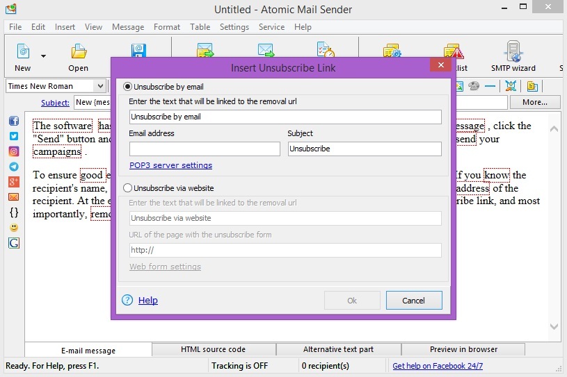Image resolution: width=567 pixels, height=377 pixels.
Task: Open the Help link in dialog
Action: click(x=148, y=300)
